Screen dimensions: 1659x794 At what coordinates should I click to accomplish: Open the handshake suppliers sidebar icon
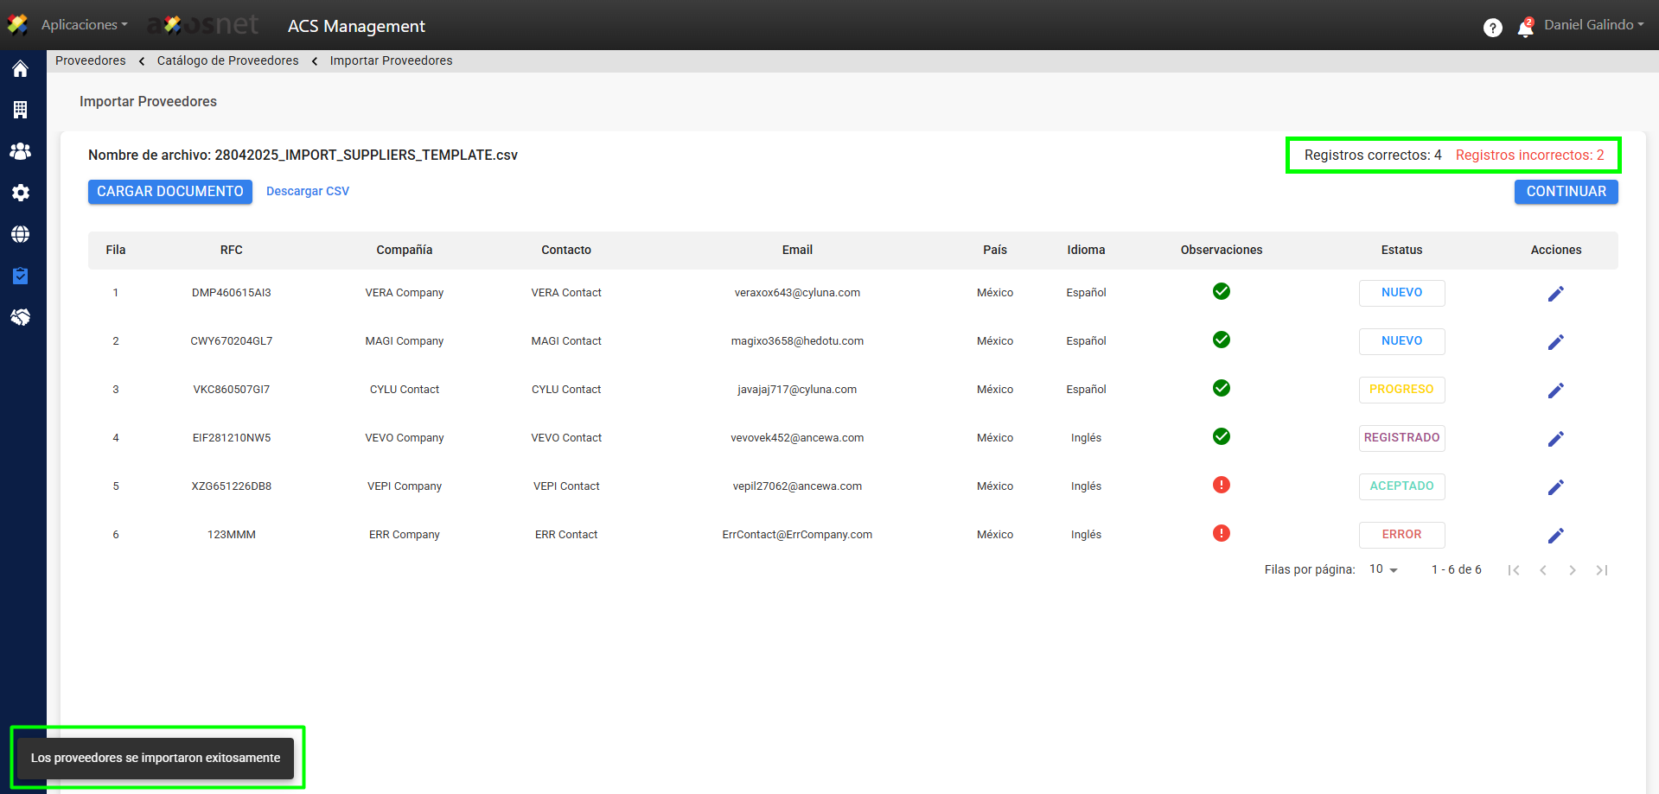pos(20,317)
